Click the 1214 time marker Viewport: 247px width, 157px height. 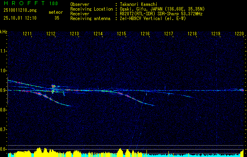(98, 33)
